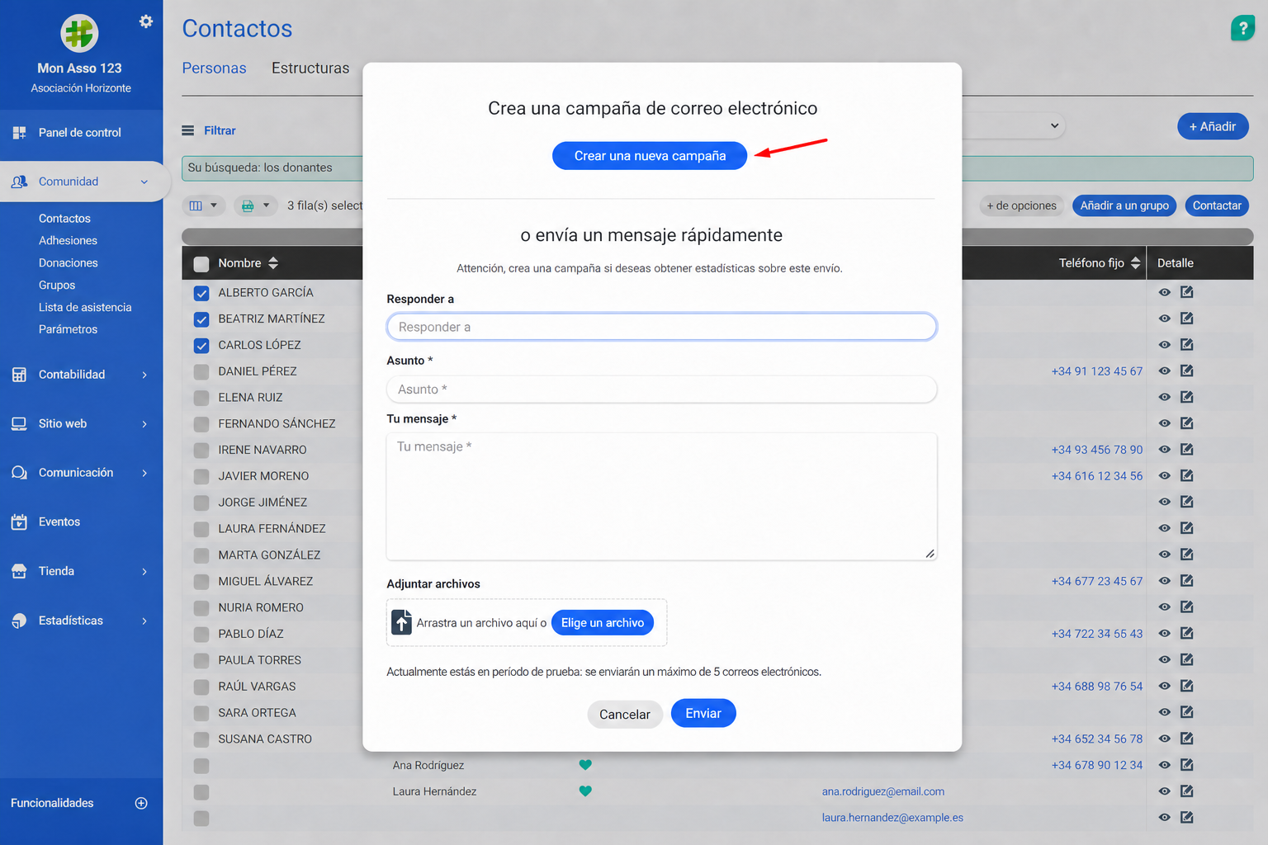The width and height of the screenshot is (1268, 845).
Task: Click upload arrow icon in attach area
Action: pyautogui.click(x=401, y=622)
